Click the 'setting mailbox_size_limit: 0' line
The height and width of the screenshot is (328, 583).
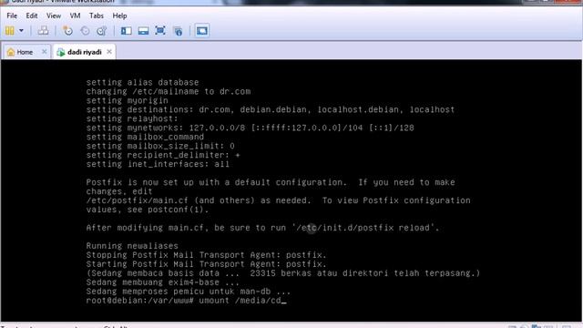click(160, 146)
